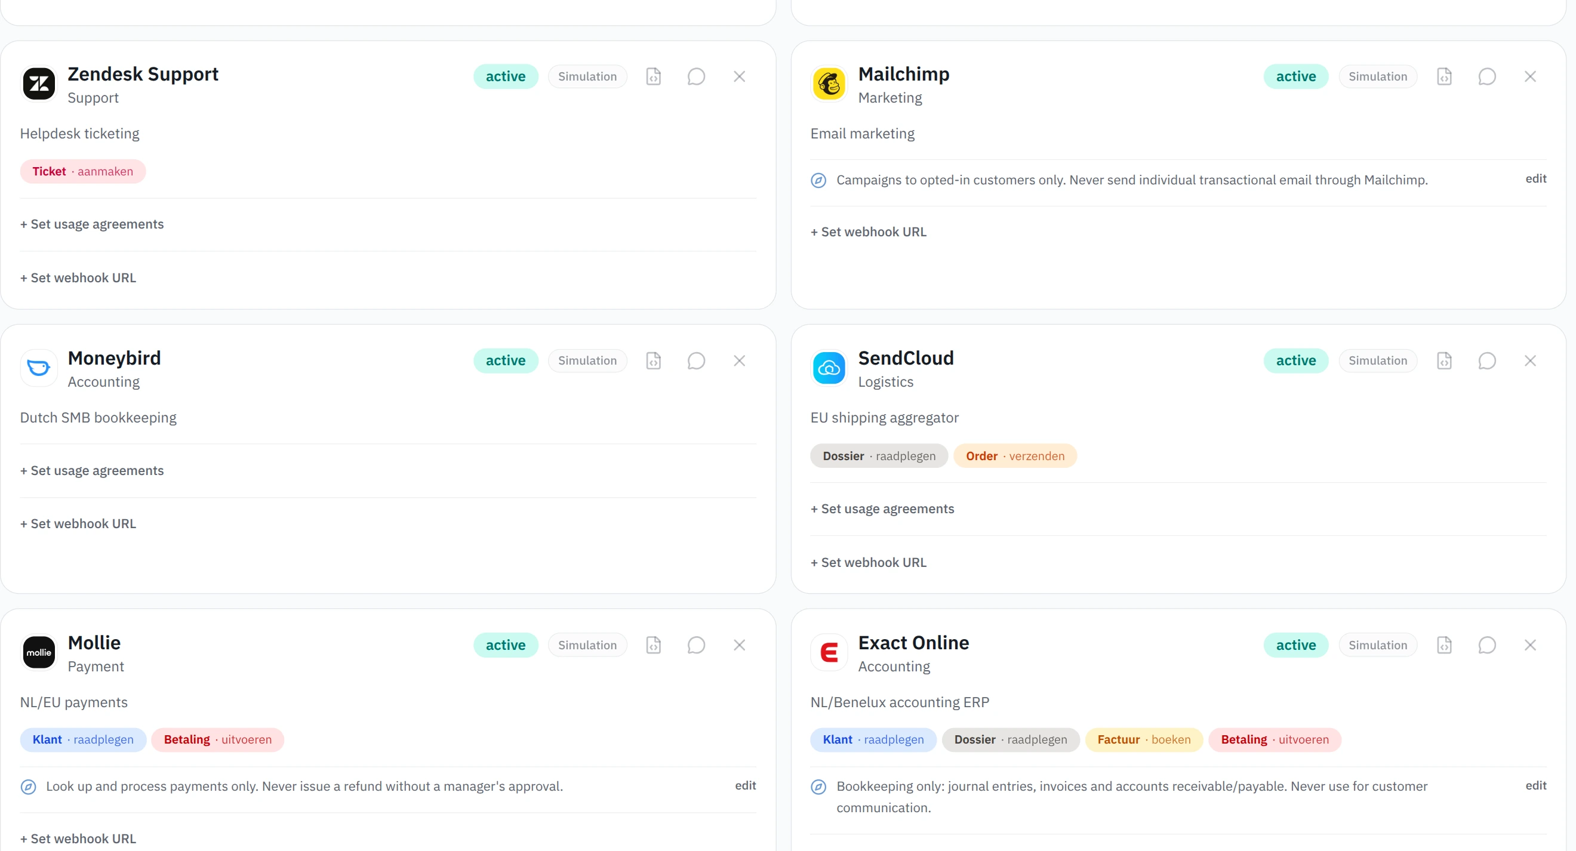Set webhook URL for Moneybird

(78, 524)
